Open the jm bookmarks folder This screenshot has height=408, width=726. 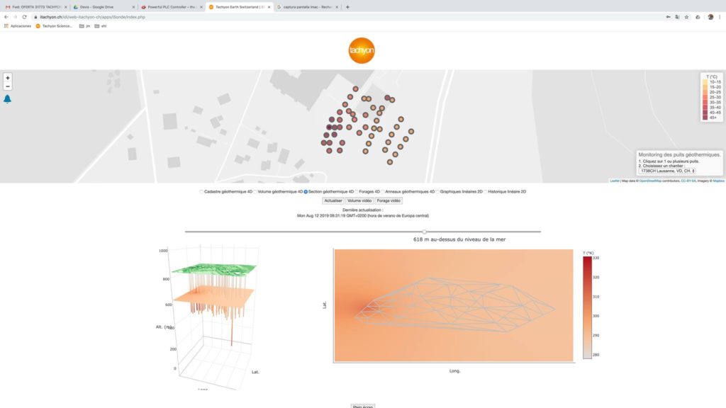[x=85, y=26]
